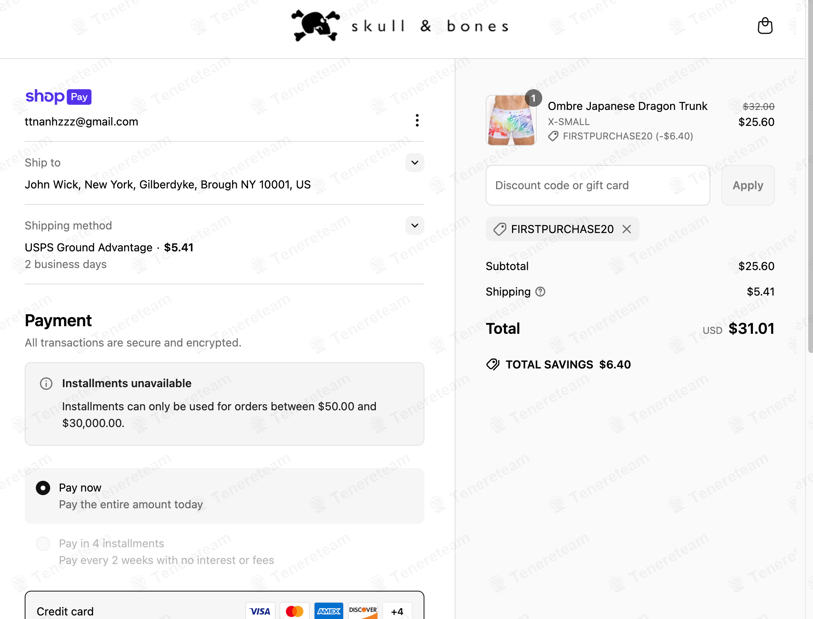Click the skull and crossbones logo
Image resolution: width=813 pixels, height=619 pixels.
pos(315,25)
